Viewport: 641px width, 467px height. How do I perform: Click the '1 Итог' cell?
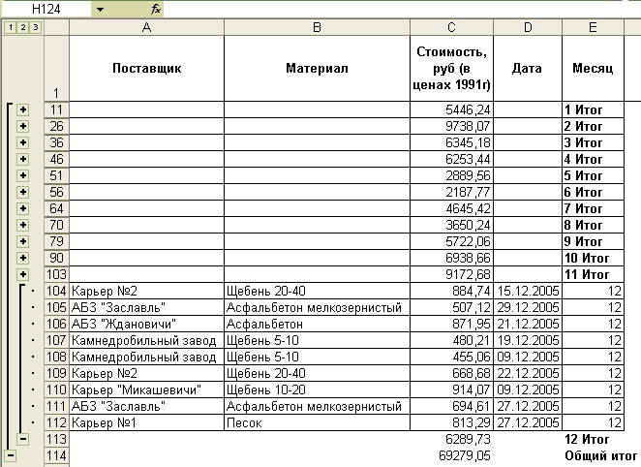point(593,109)
